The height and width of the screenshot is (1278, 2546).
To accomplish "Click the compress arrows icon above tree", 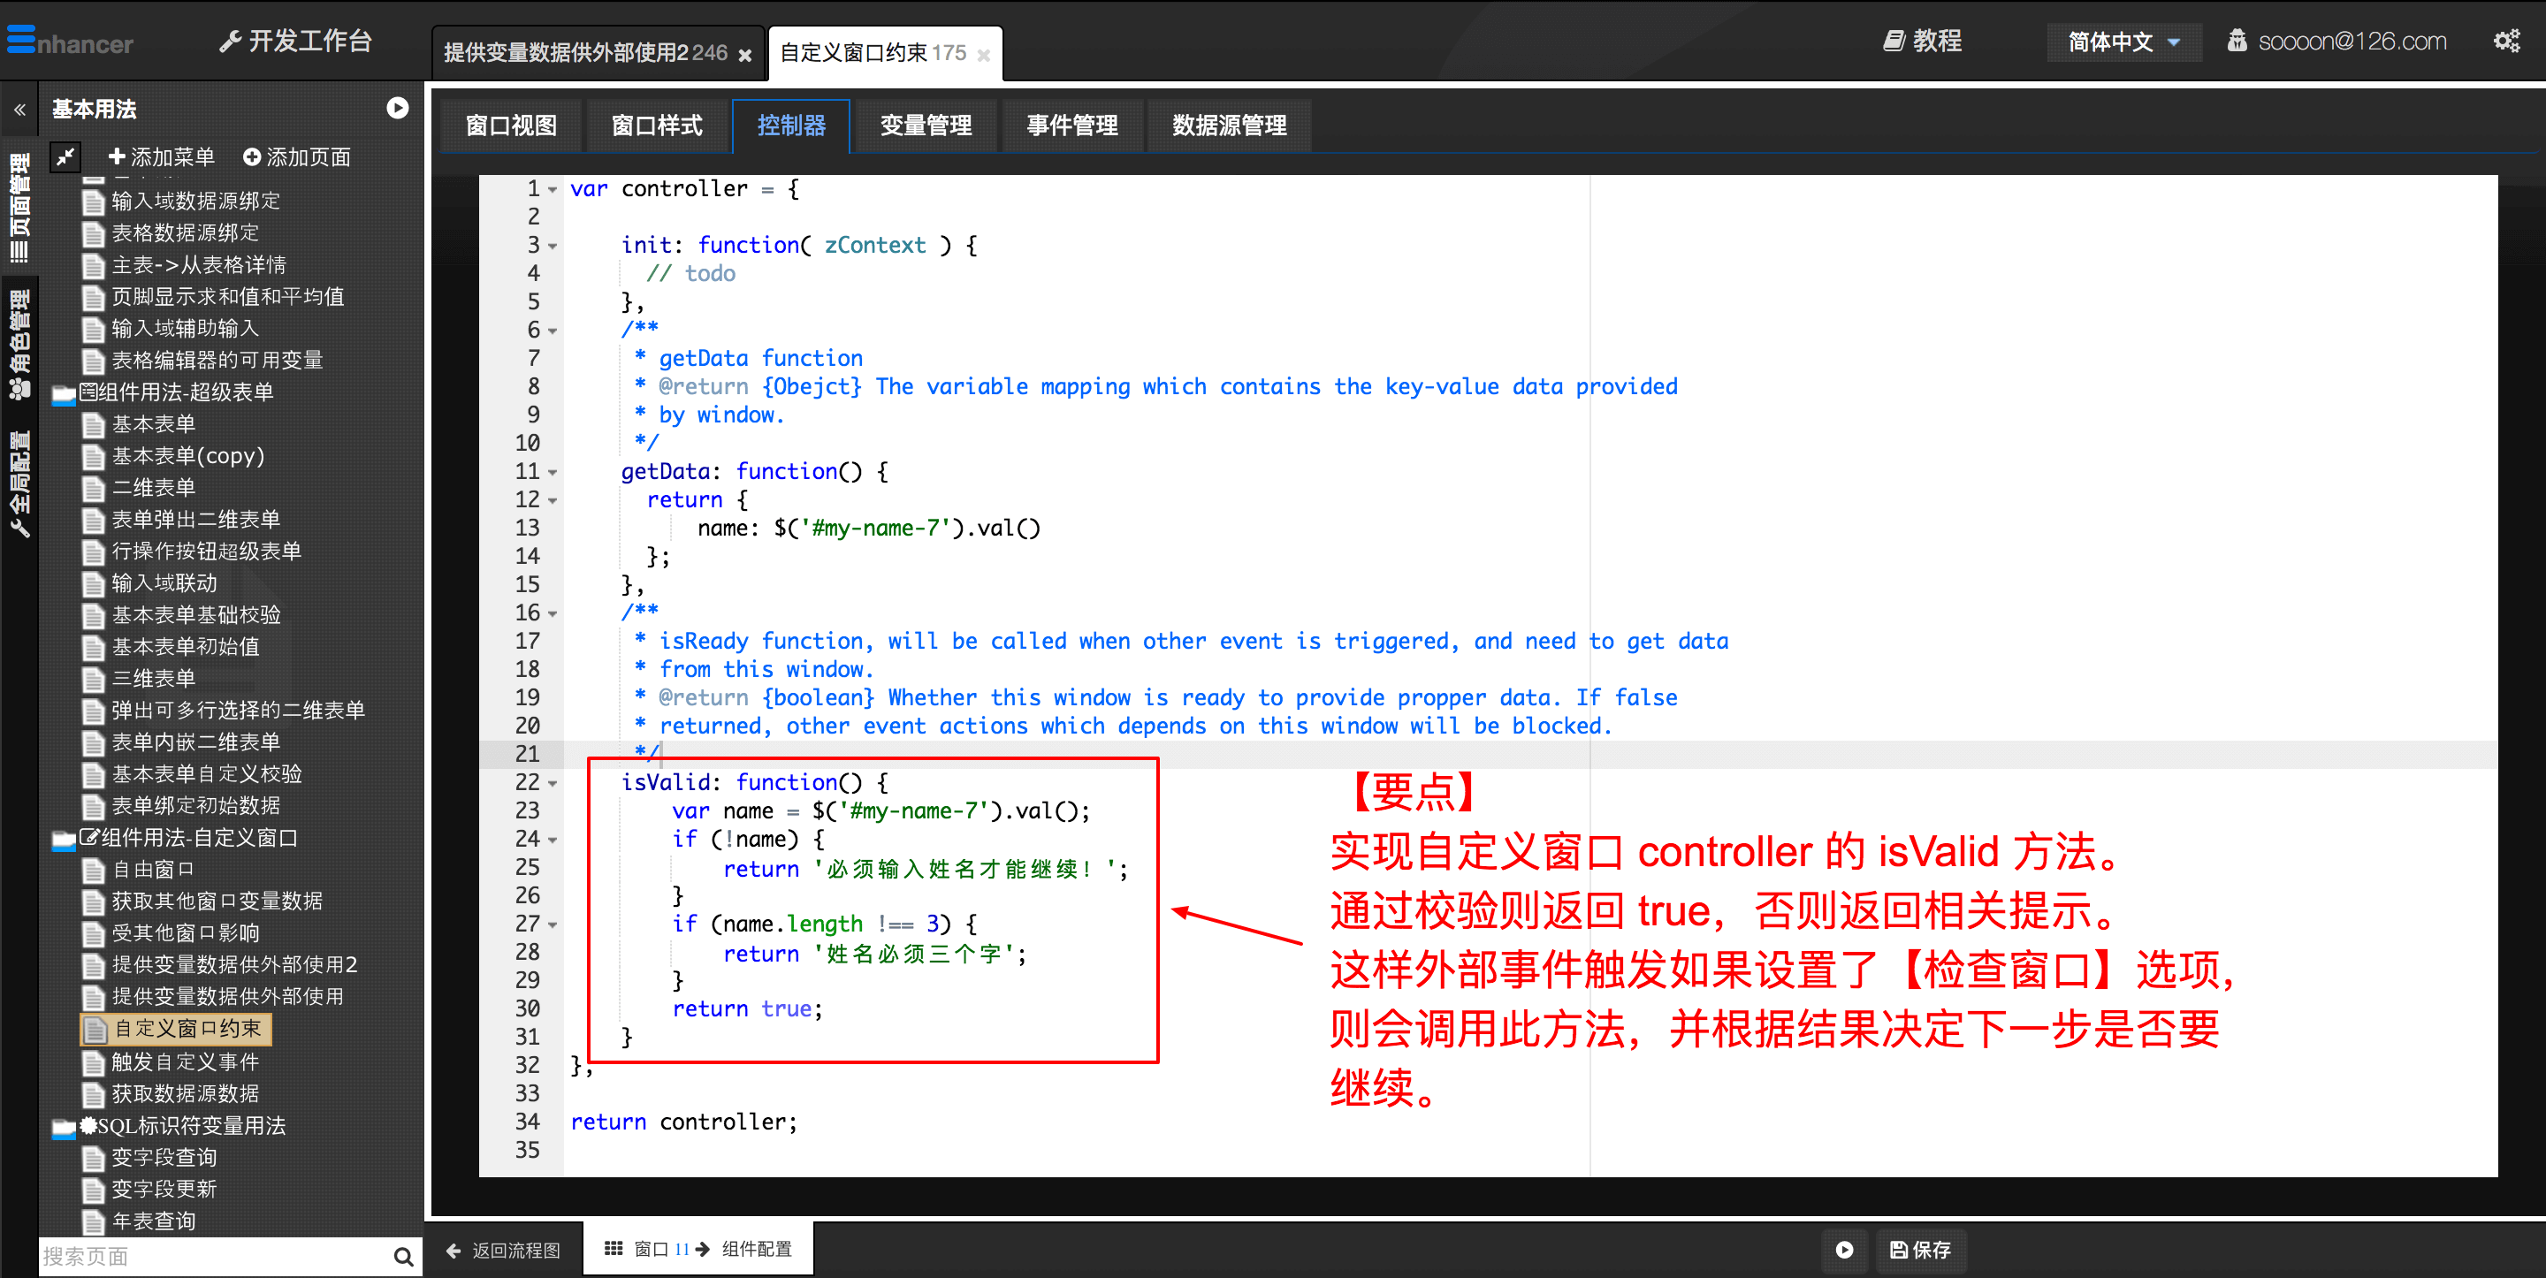I will 65,156.
